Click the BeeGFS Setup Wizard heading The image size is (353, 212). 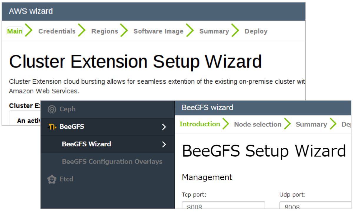264,151
